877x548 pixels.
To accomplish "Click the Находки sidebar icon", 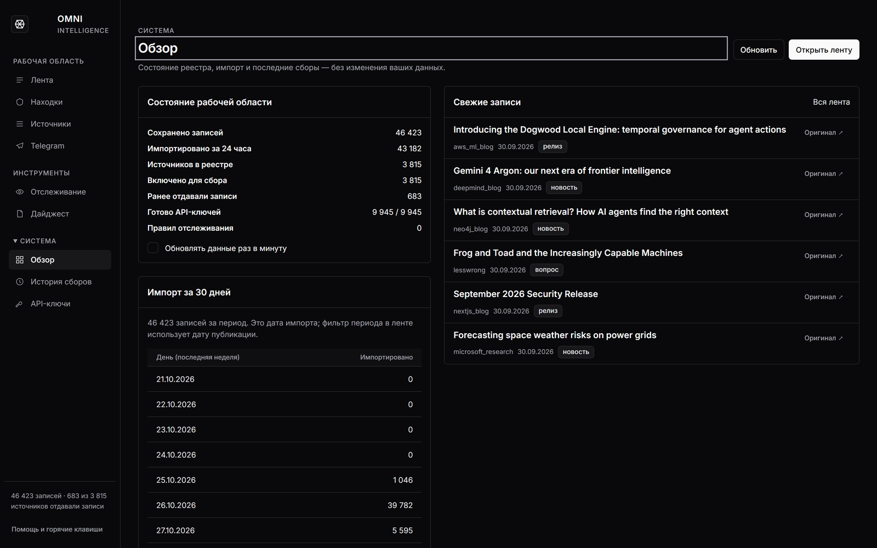I will [x=20, y=102].
